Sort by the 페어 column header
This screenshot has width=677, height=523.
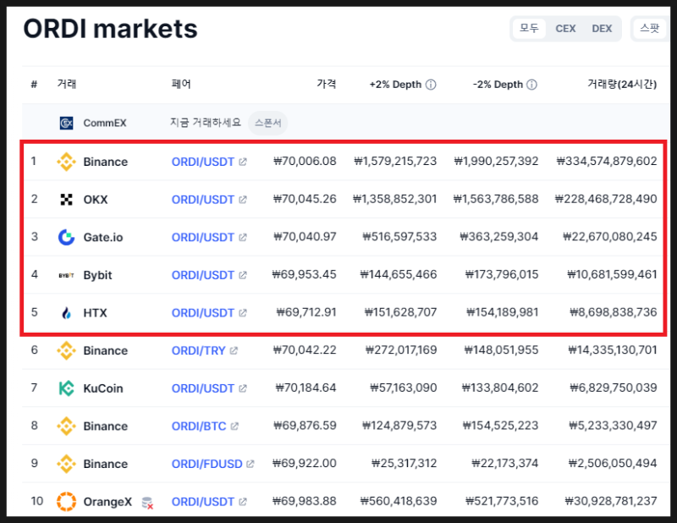click(x=181, y=84)
